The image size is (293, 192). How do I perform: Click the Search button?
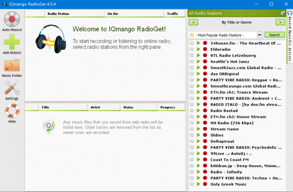click(x=274, y=35)
